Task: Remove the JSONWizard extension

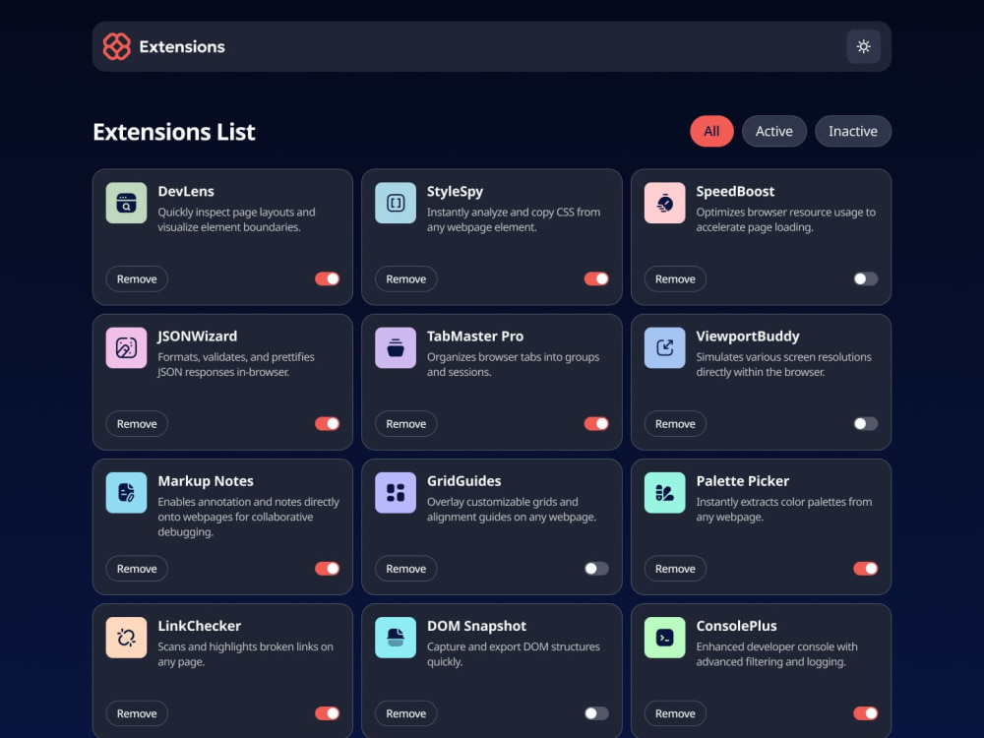Action: tap(137, 423)
